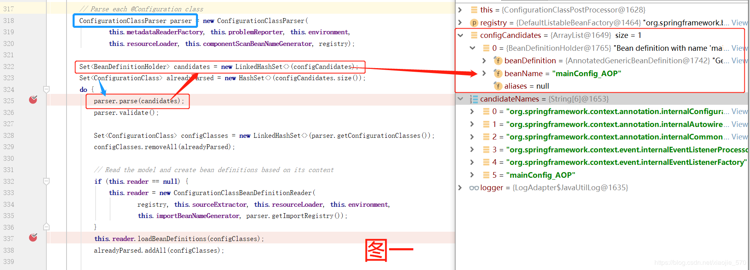Click line number 337 in the gutter

point(8,239)
